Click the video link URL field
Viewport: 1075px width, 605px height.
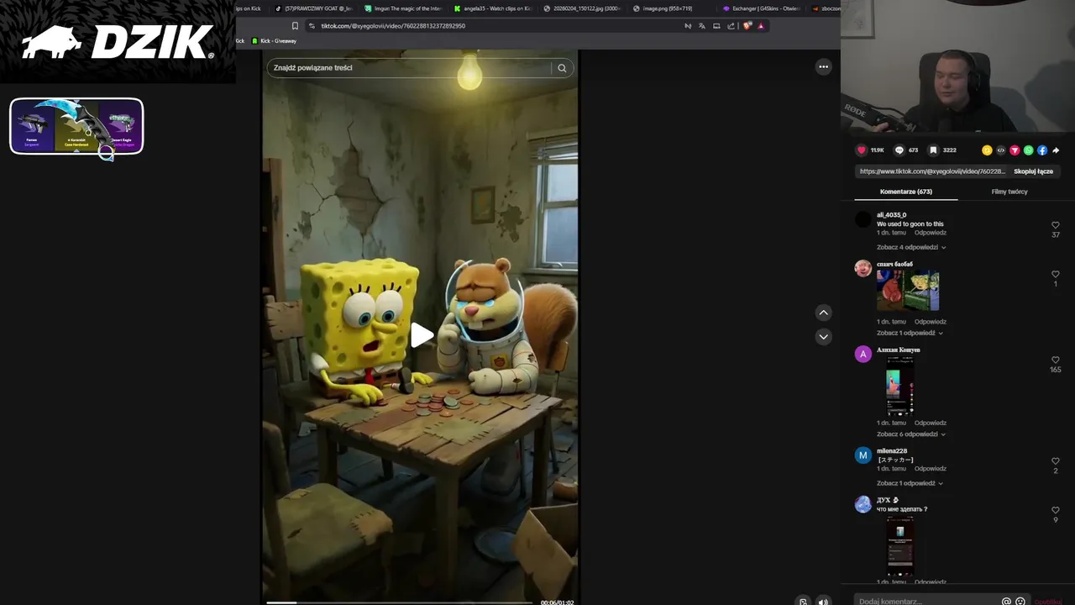(931, 171)
